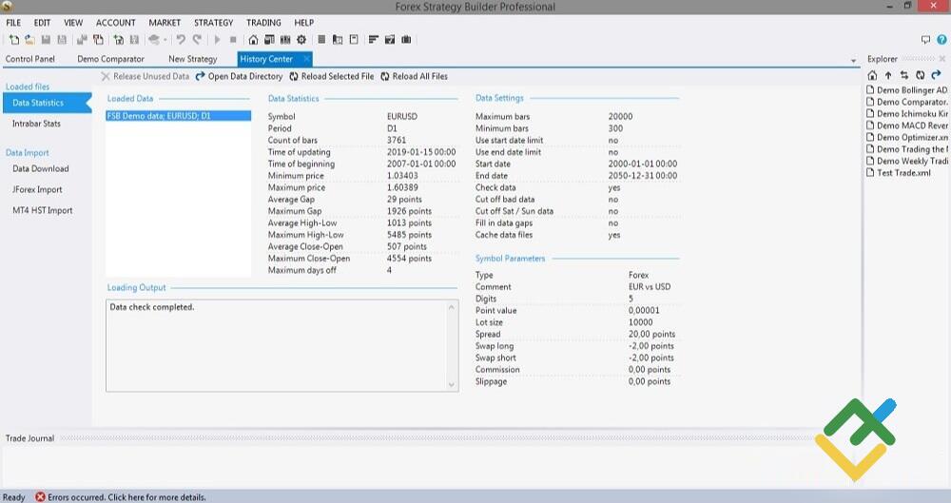Click Reload All Files button
Image resolution: width=951 pixels, height=503 pixels.
(414, 76)
